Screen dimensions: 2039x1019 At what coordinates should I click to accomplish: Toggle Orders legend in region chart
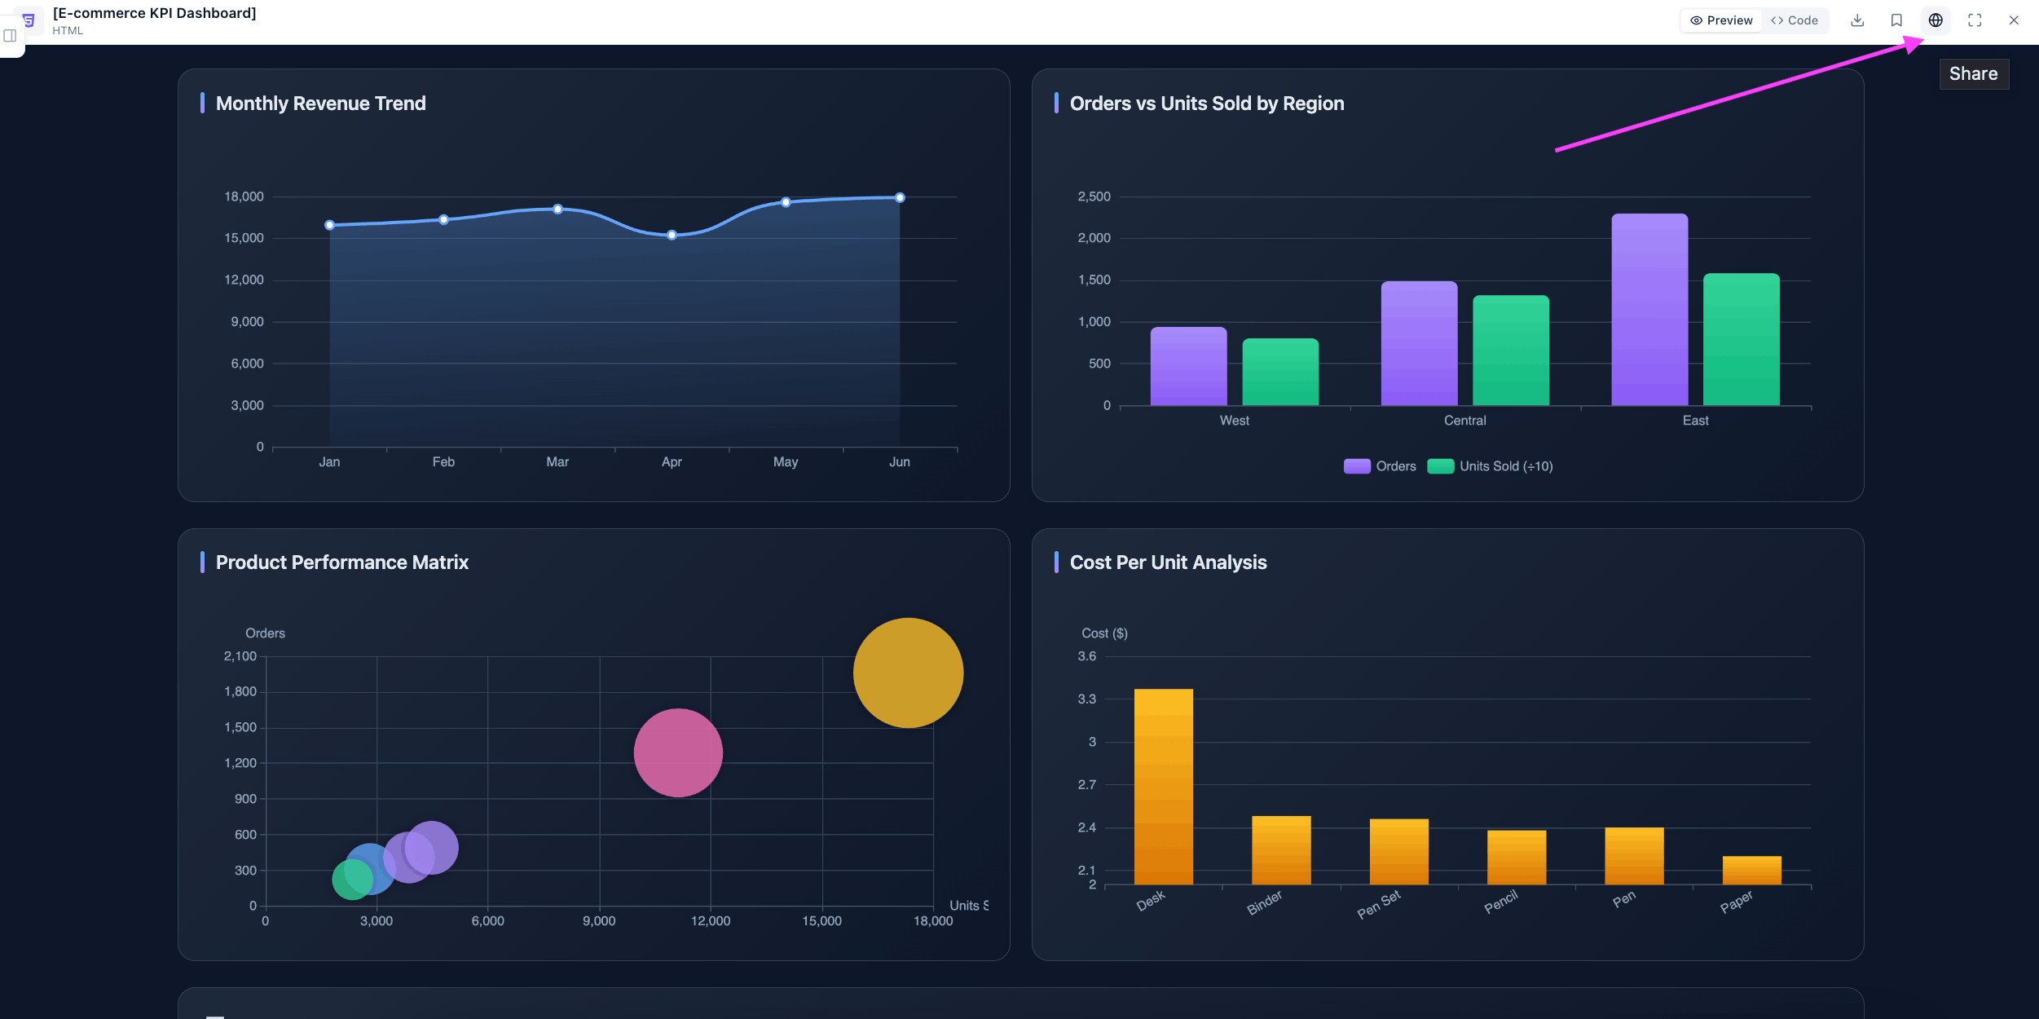point(1380,466)
